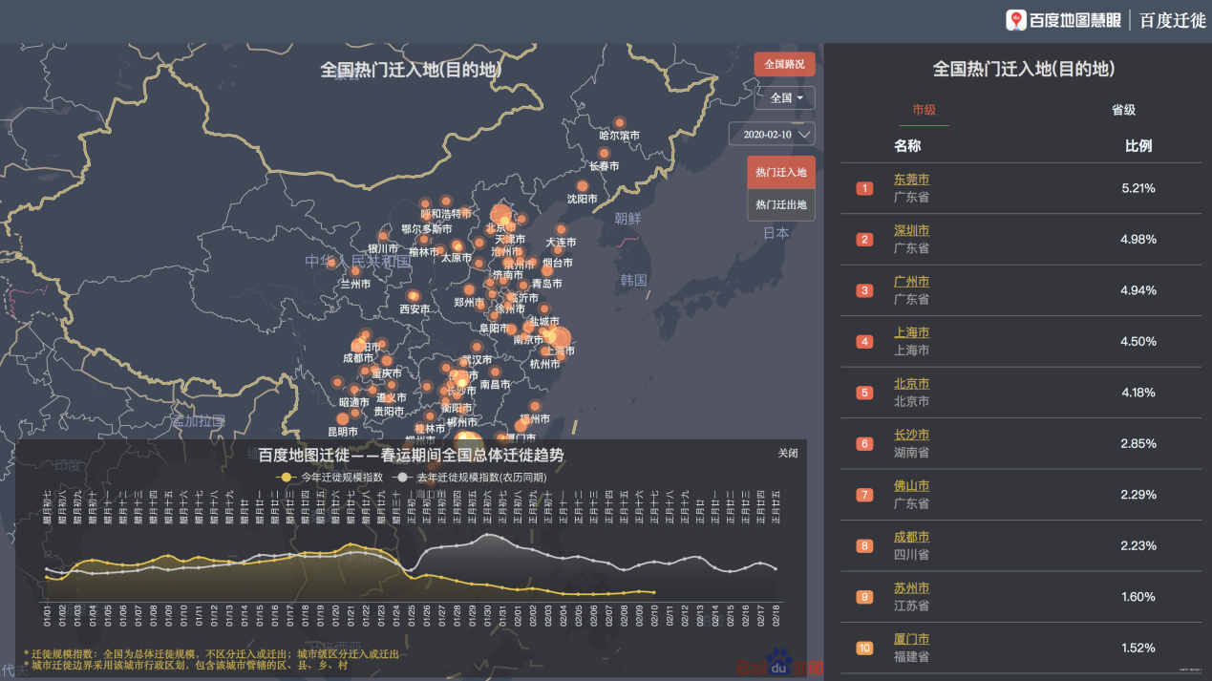Viewport: 1212px width, 681px height.
Task: Select the 昆明市 hotspot marker on map
Action: coord(343,417)
